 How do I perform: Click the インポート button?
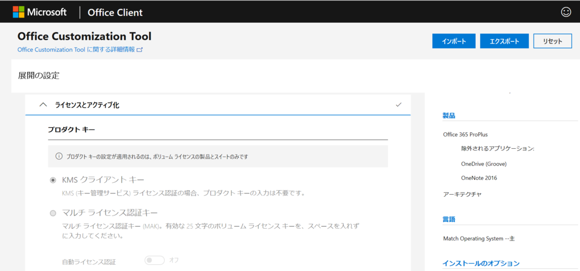click(x=454, y=41)
